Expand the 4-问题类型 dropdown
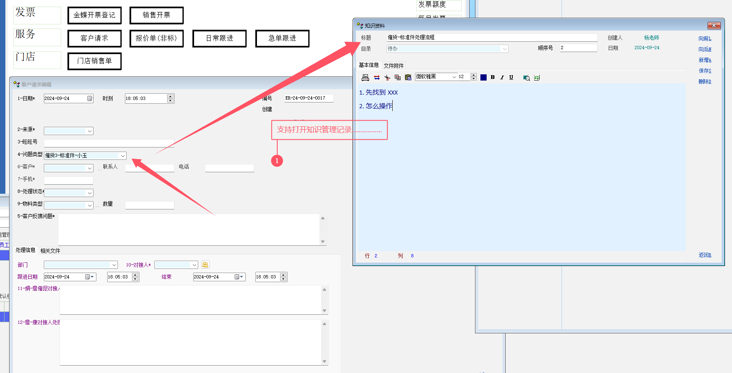 click(x=123, y=156)
